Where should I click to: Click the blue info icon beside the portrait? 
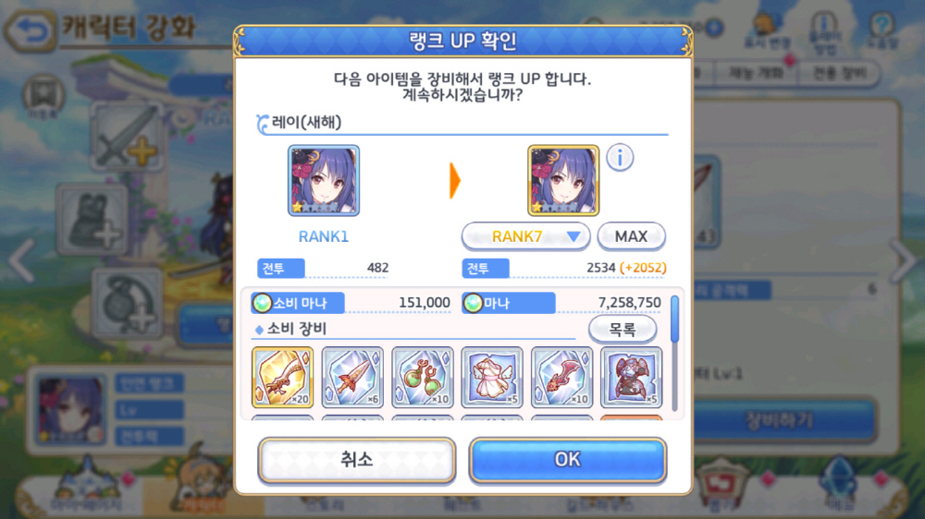tap(620, 158)
